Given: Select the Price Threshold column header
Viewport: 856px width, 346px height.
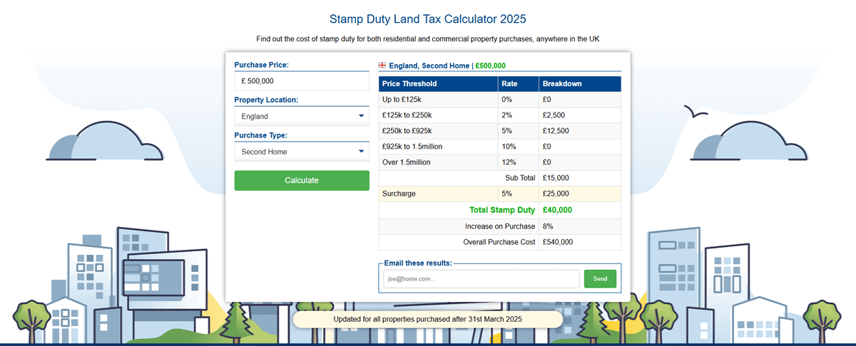Looking at the screenshot, I should click(438, 84).
